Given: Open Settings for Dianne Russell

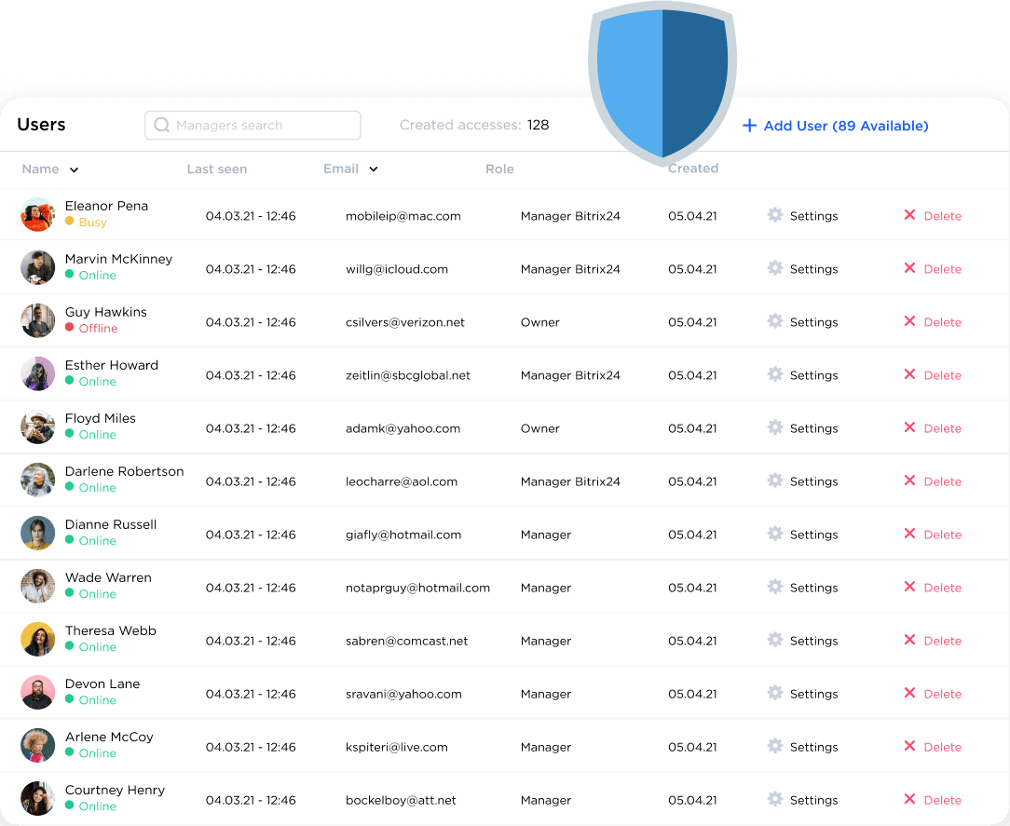Looking at the screenshot, I should point(802,534).
